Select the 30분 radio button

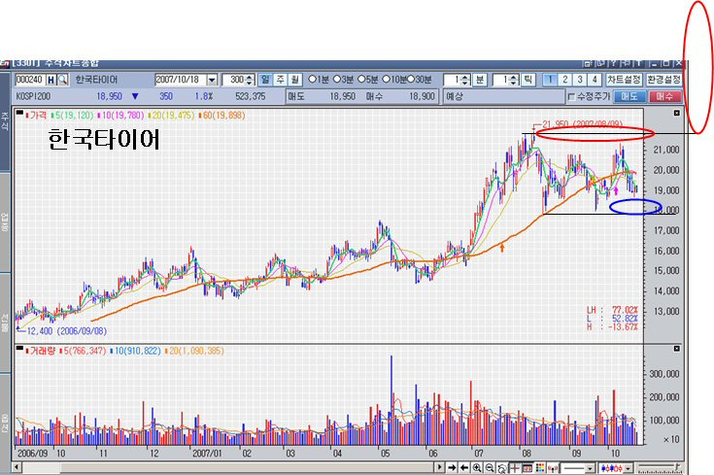tap(410, 80)
